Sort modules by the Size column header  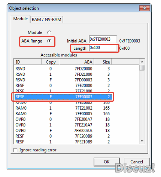pyautogui.click(x=103, y=62)
